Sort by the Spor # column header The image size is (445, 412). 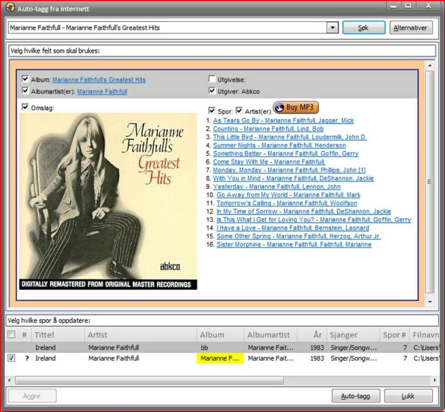395,335
